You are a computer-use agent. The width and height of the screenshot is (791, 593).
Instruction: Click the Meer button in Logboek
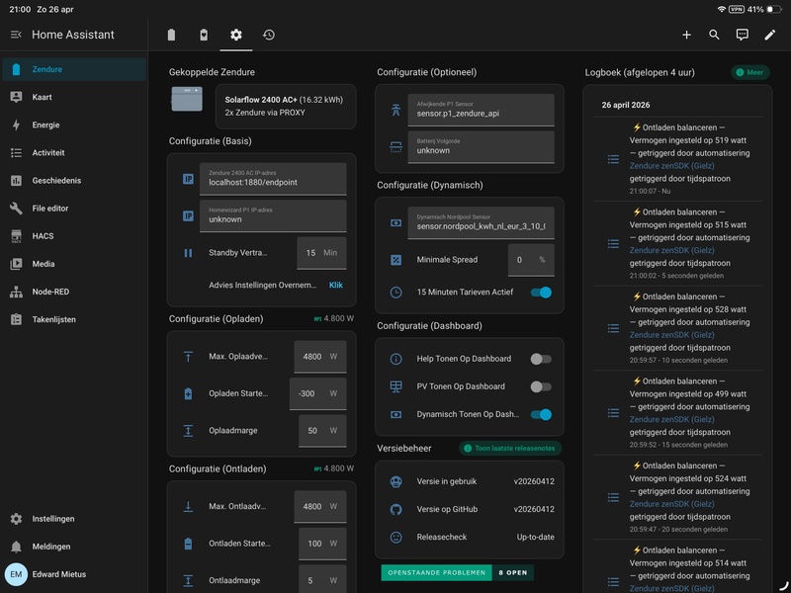(750, 72)
